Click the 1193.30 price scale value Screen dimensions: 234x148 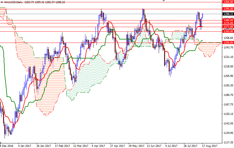(x=228, y=86)
